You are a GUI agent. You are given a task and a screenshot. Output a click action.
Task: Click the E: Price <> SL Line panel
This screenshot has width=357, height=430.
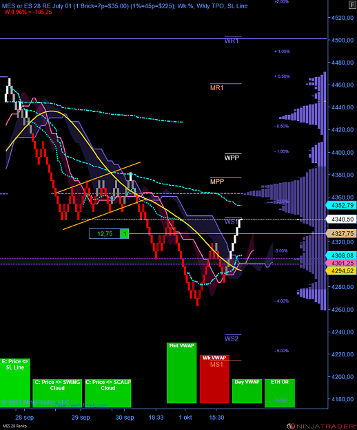[15, 383]
